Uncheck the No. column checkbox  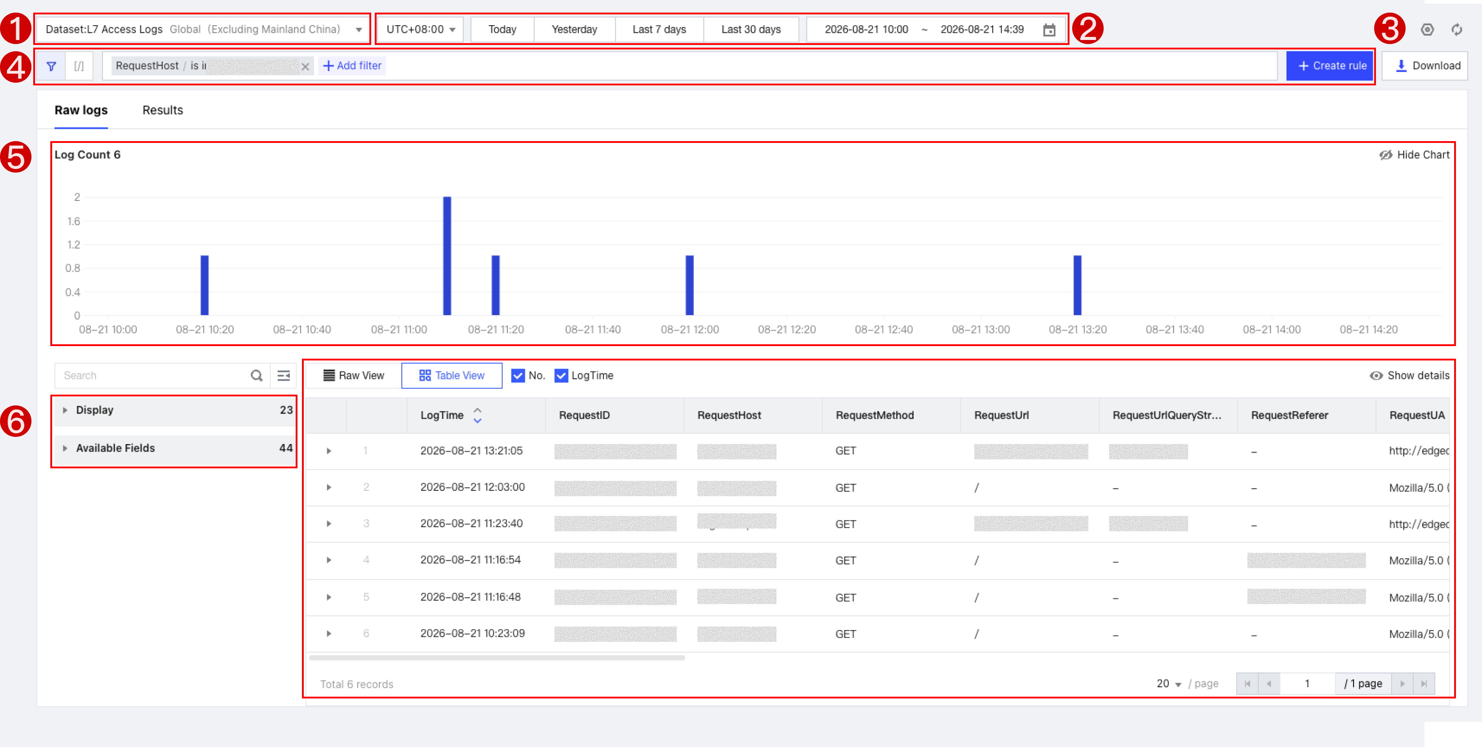pos(518,376)
